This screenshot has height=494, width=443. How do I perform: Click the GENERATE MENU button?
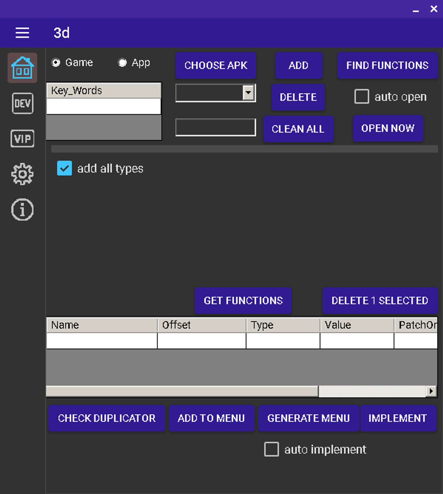pos(308,418)
